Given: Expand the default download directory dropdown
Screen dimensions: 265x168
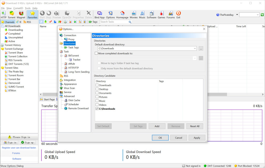Looking at the screenshot, I should point(195,49).
